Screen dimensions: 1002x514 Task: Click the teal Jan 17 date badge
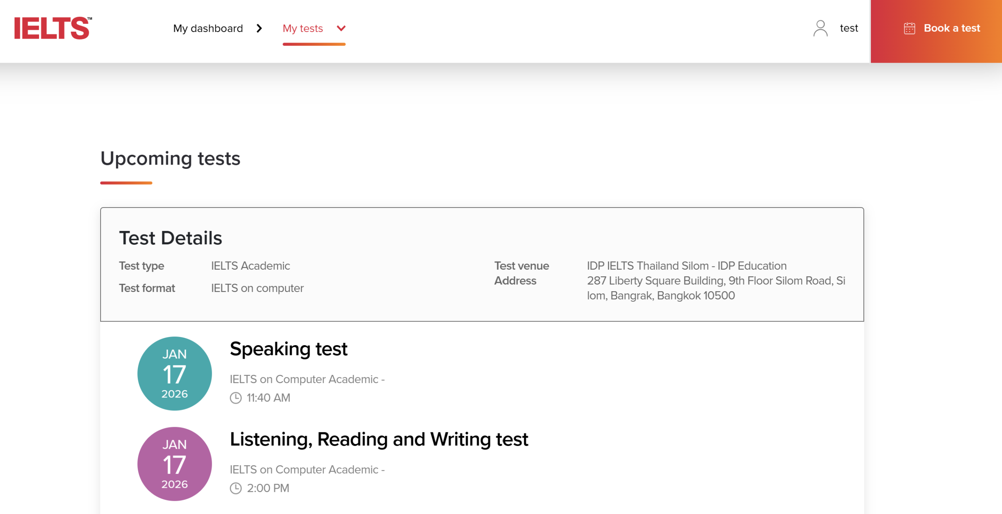(x=175, y=374)
